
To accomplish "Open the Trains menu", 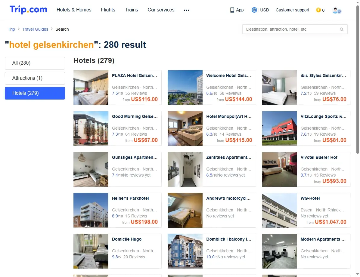I will [x=131, y=10].
